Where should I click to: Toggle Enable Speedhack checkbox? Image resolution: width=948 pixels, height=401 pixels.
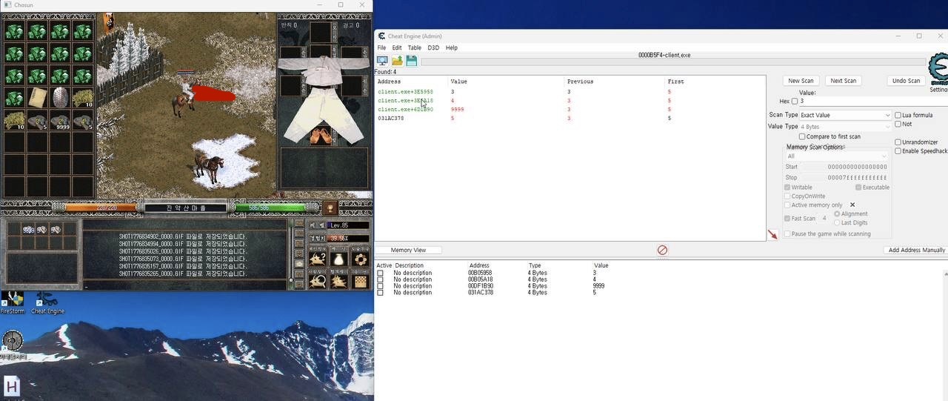(x=898, y=151)
